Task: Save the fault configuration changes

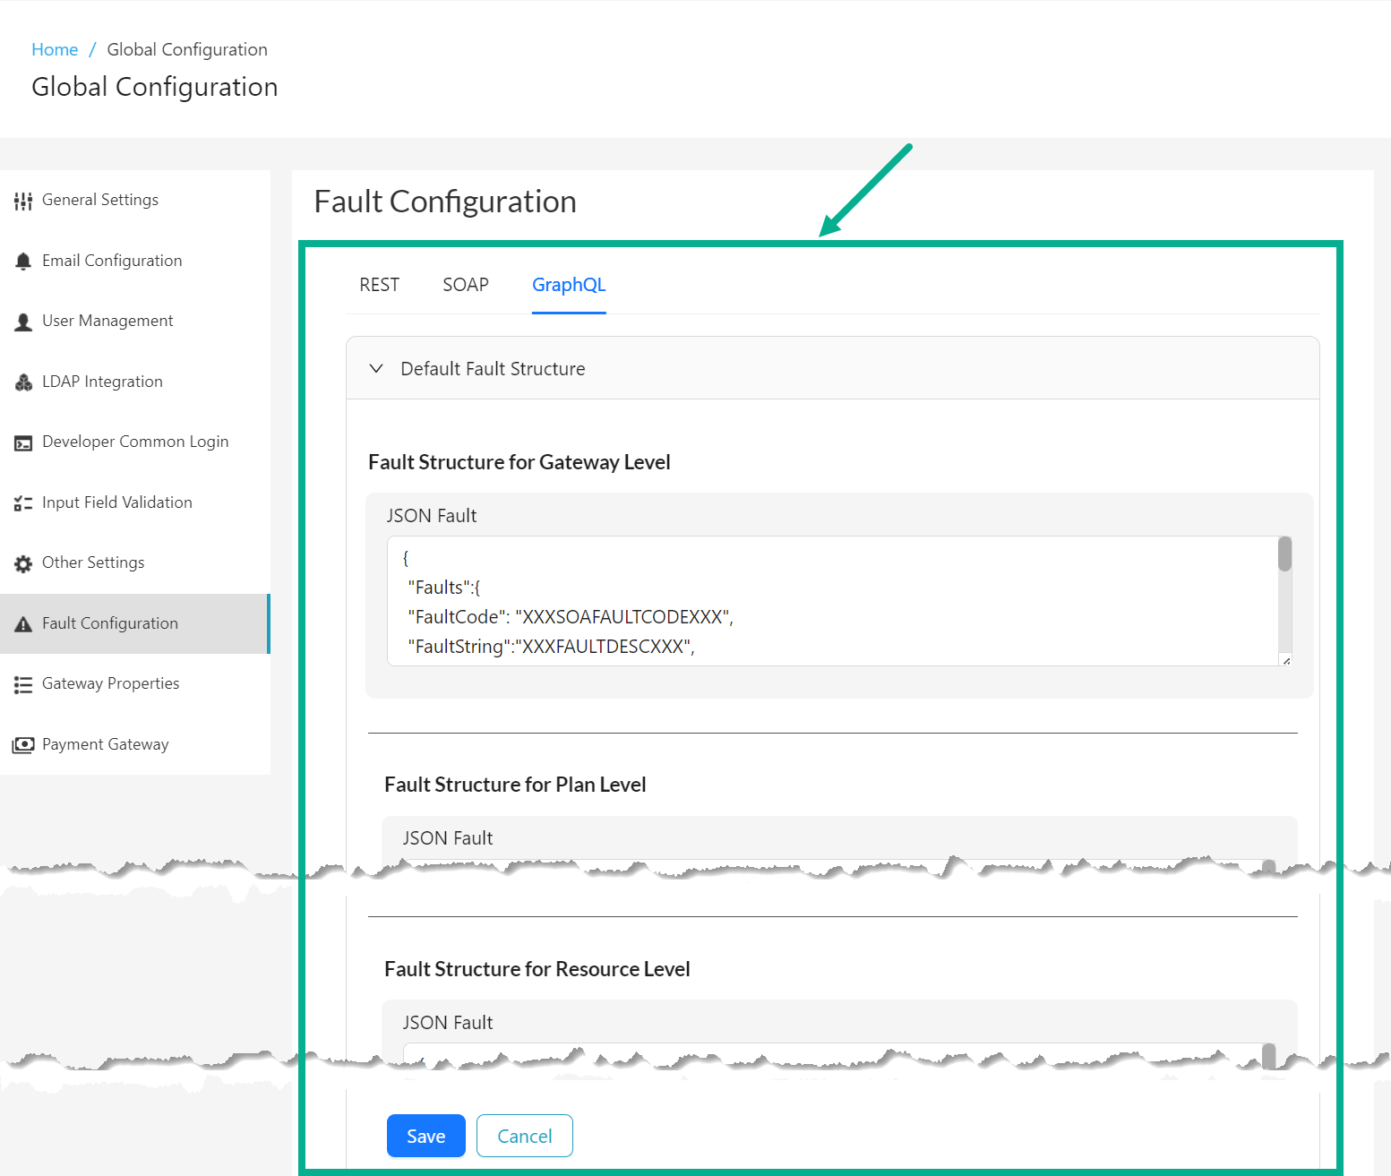Action: [425, 1136]
